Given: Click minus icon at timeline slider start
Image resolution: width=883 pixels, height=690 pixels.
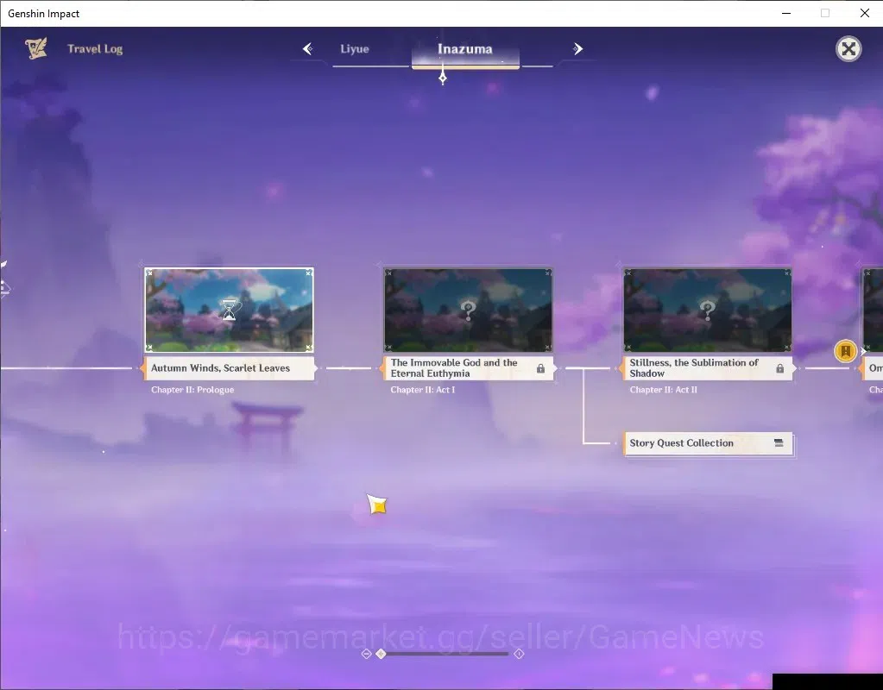Looking at the screenshot, I should (x=366, y=654).
